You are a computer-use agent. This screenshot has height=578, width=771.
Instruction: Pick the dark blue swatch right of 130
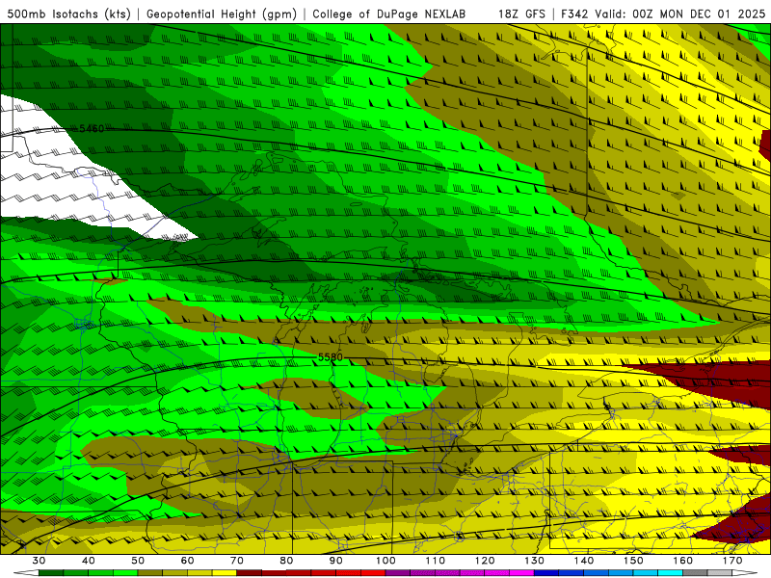(546, 573)
